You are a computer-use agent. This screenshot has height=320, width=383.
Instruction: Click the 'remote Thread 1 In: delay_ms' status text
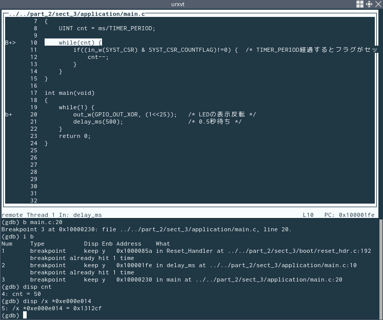(x=52, y=215)
